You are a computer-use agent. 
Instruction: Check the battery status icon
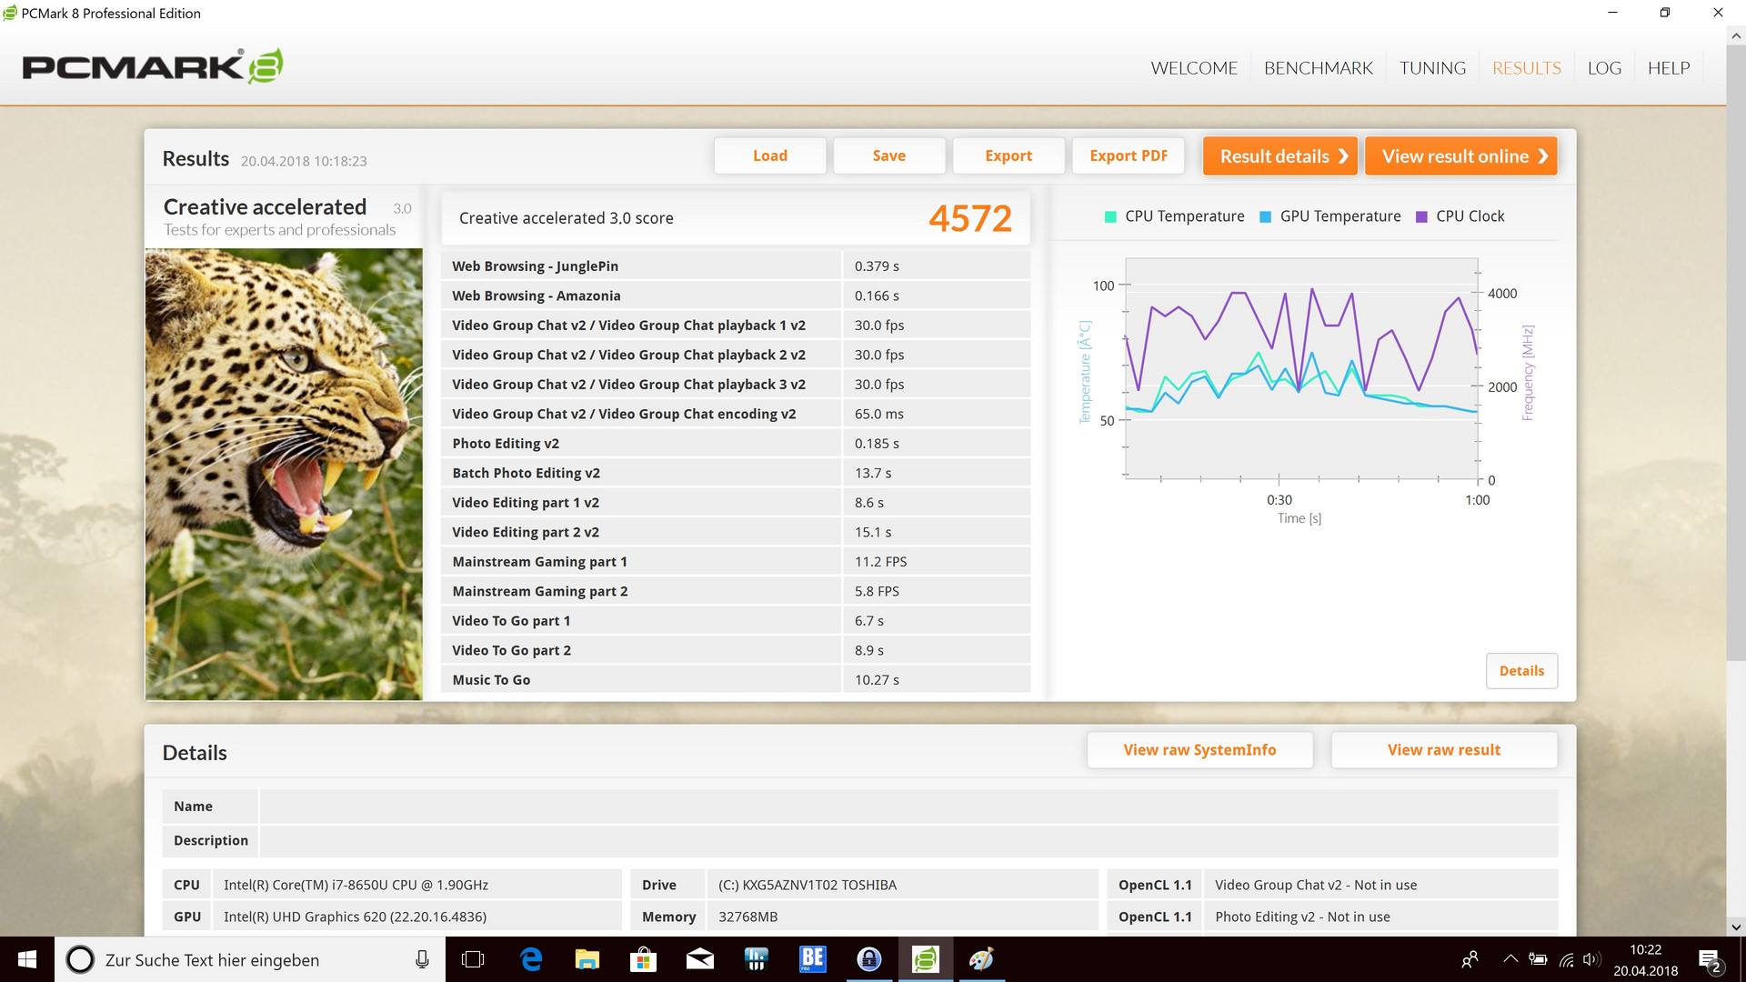(1538, 959)
